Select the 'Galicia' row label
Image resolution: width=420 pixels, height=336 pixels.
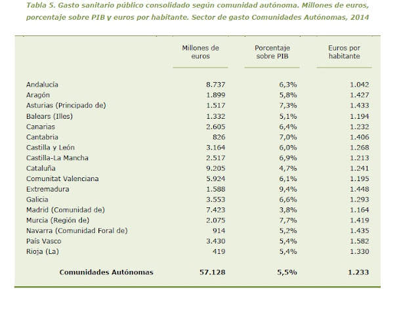[37, 199]
